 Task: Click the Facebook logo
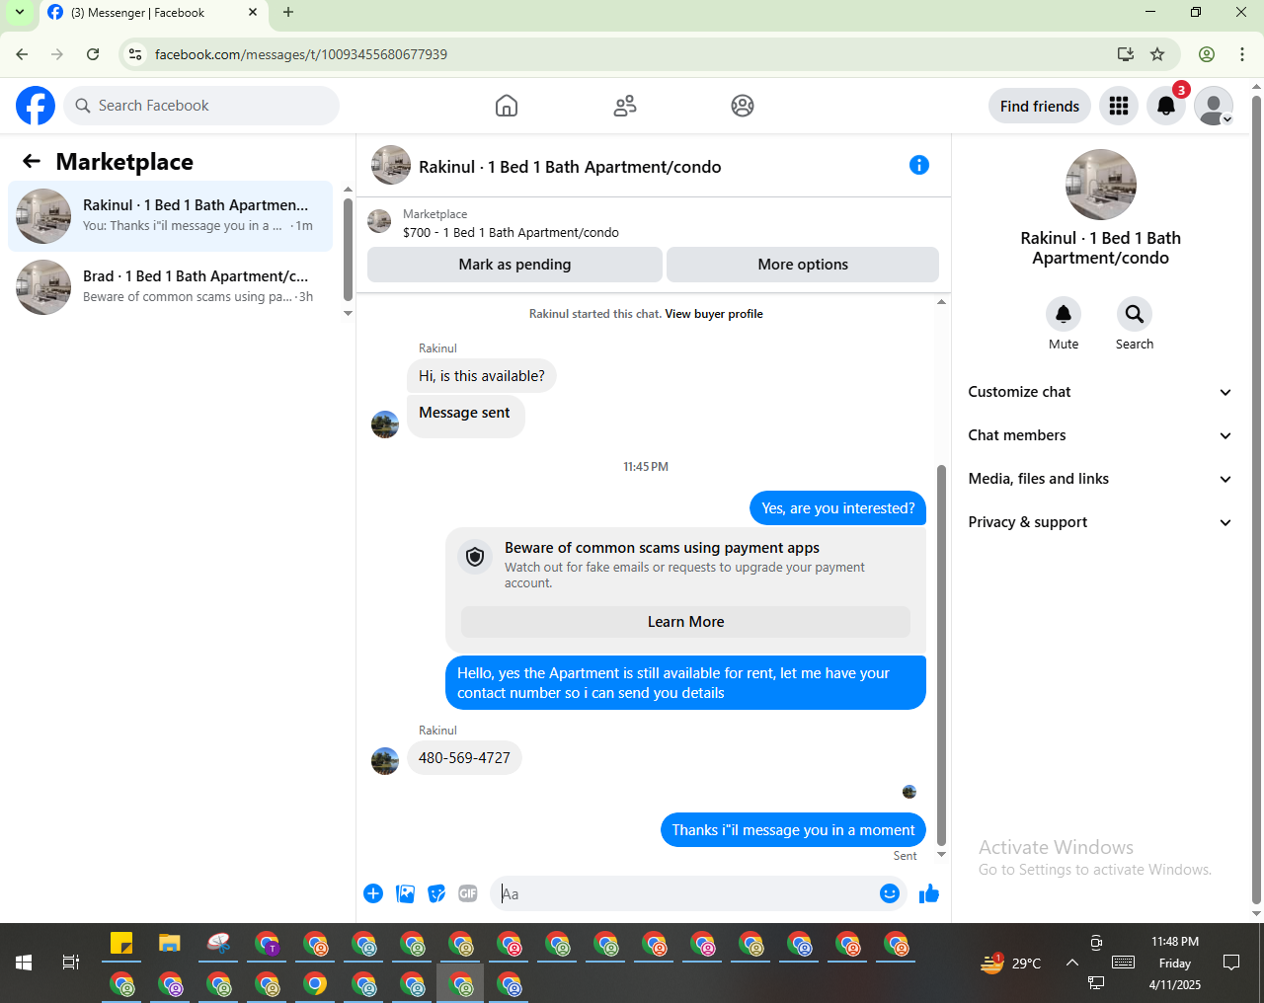click(36, 106)
